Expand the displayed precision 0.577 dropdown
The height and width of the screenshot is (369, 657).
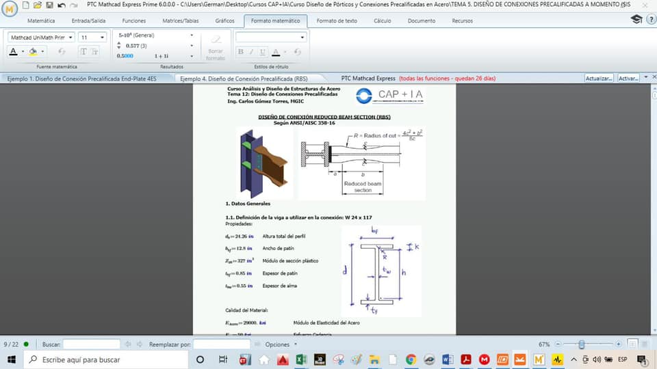pyautogui.click(x=192, y=46)
